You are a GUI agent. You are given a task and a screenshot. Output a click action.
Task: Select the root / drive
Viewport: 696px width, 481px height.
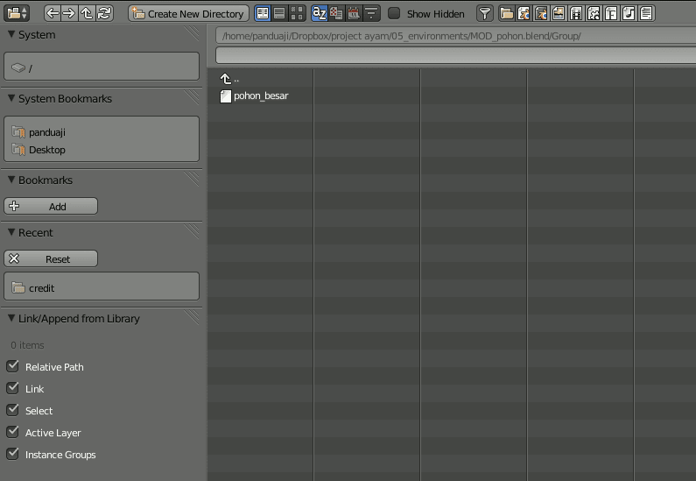[x=102, y=67]
